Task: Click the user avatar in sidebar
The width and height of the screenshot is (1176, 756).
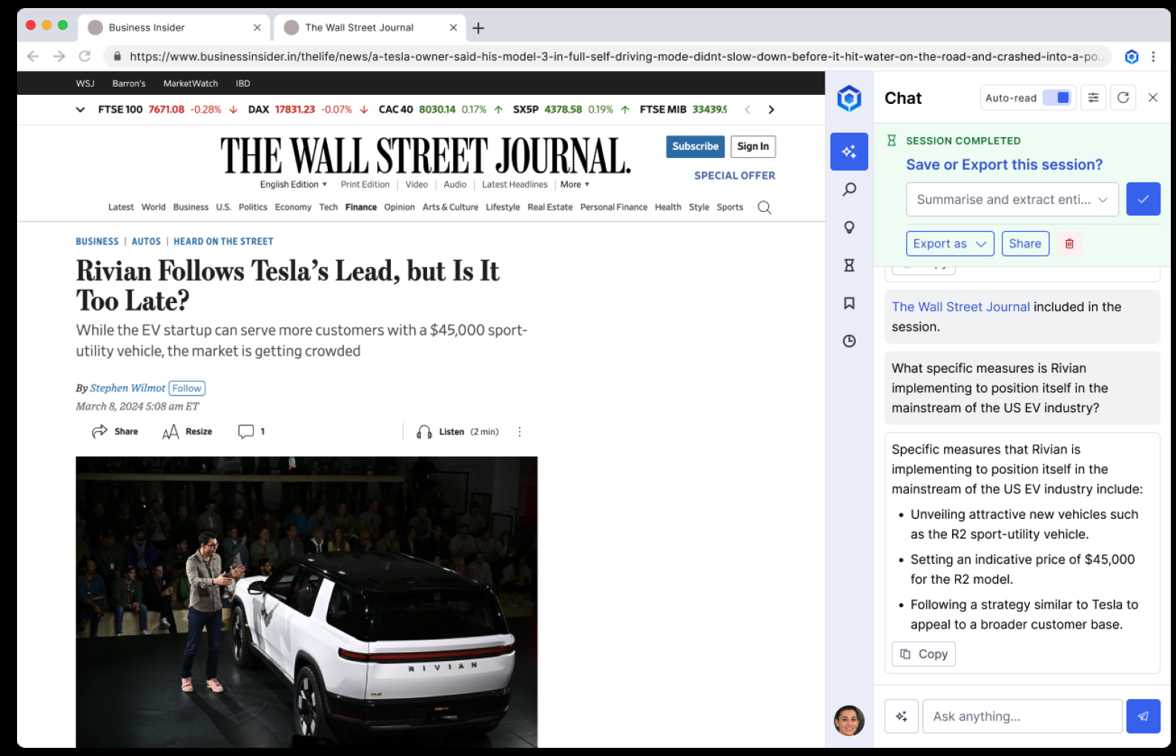Action: [x=849, y=720]
